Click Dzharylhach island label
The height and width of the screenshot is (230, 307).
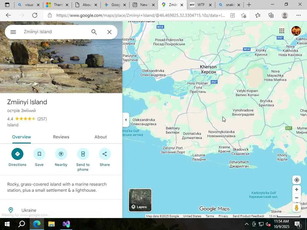239,164
